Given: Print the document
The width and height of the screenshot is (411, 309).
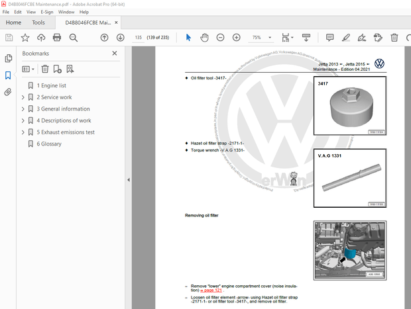Looking at the screenshot, I should pos(57,38).
